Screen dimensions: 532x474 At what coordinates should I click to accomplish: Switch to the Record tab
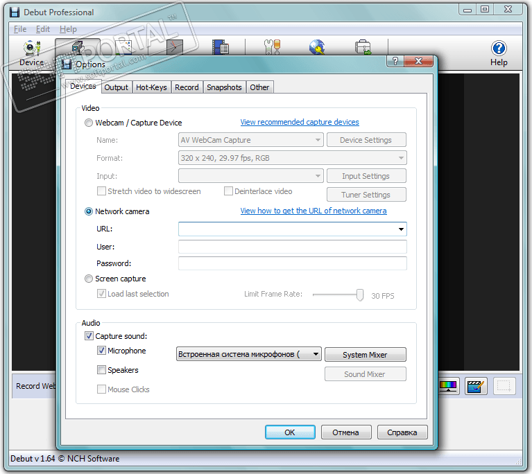[x=187, y=87]
